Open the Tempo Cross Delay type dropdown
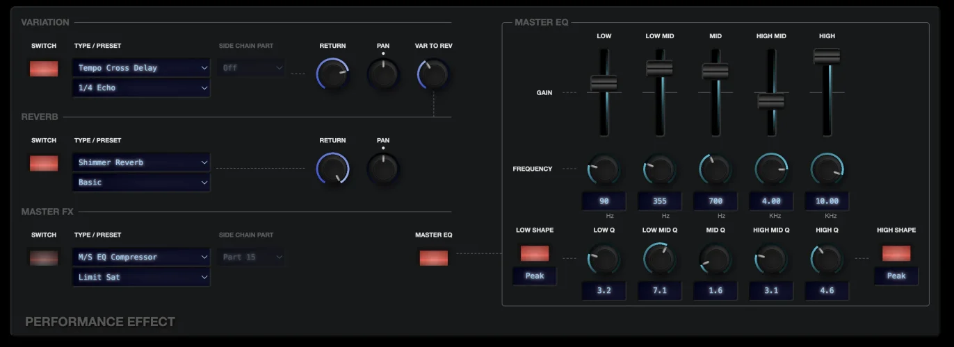Viewport: 954px width, 347px height. click(141, 68)
